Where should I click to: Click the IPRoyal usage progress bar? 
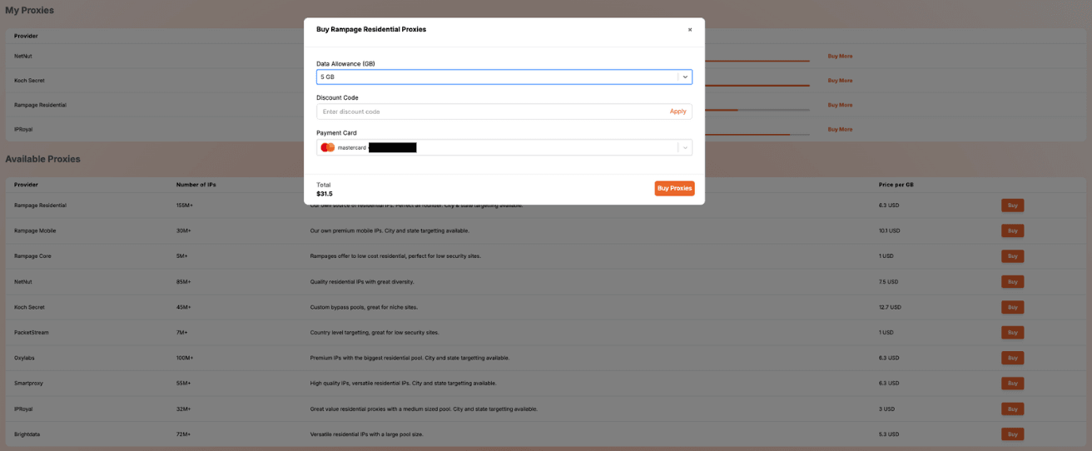757,134
